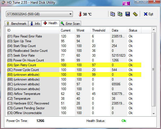Viewport: 161px width, 129px height.
Task: Click the scrollbar up arrow
Action: click(x=154, y=30)
